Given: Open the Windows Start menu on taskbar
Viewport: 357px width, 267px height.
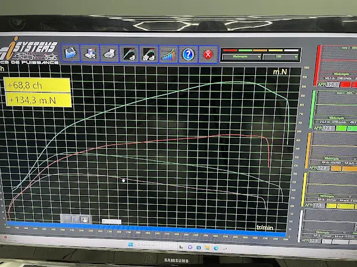Looking at the screenshot, I should [x=130, y=244].
